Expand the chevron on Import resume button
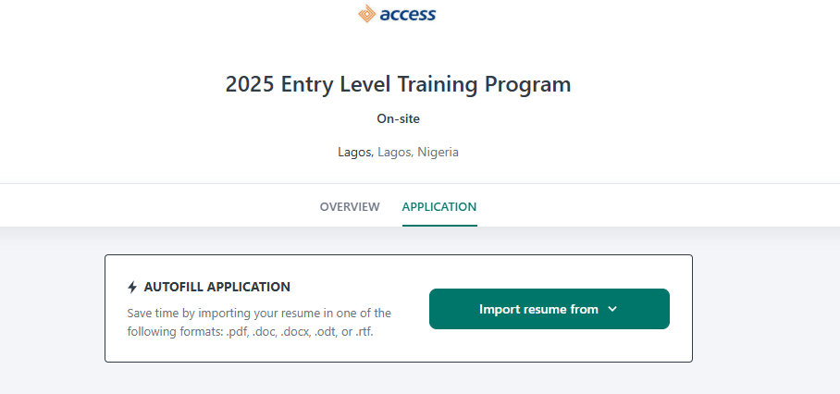 (x=612, y=309)
